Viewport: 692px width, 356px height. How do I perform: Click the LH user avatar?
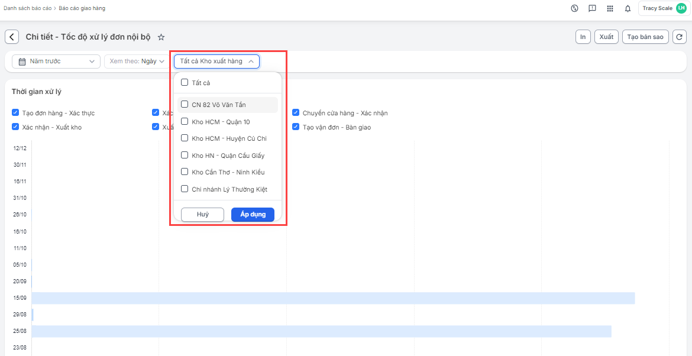tap(681, 8)
